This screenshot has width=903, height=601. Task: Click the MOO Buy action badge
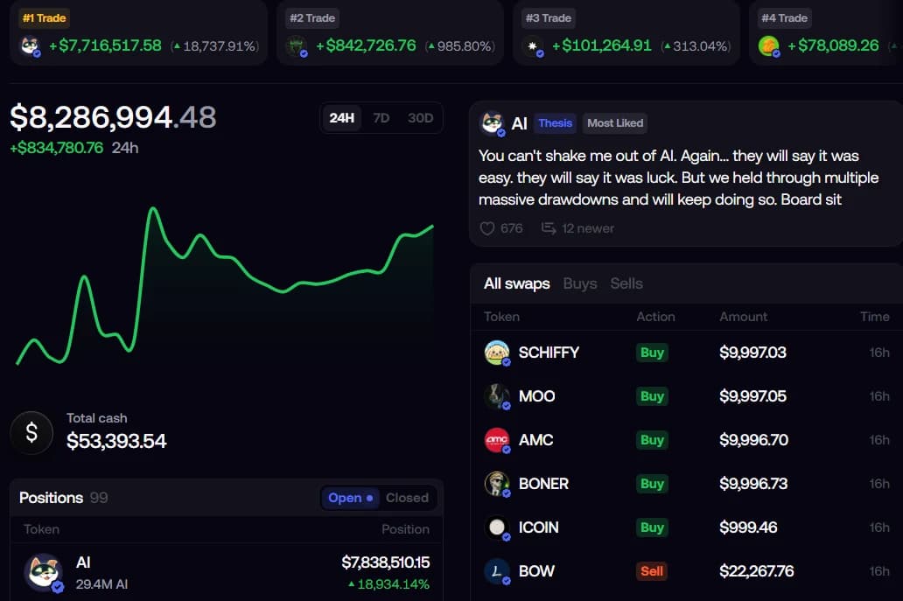652,396
